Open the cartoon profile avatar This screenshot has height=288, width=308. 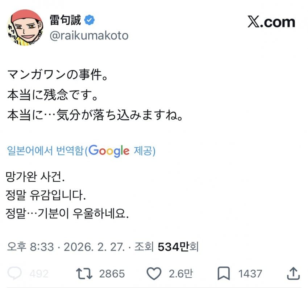(24, 27)
